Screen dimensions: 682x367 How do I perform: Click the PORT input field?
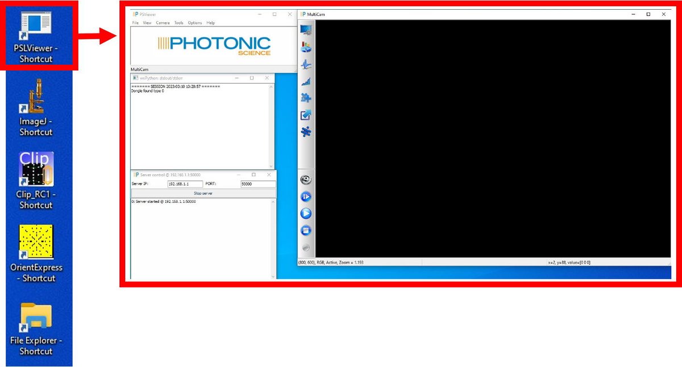coord(258,184)
